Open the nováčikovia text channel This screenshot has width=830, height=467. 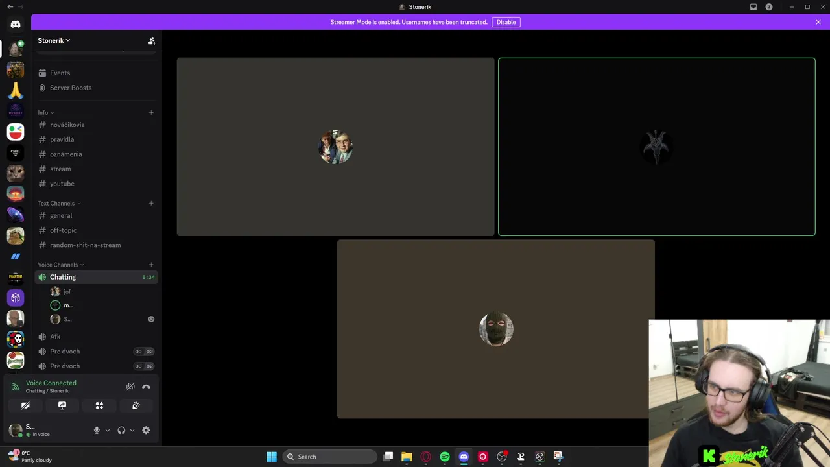pos(96,125)
